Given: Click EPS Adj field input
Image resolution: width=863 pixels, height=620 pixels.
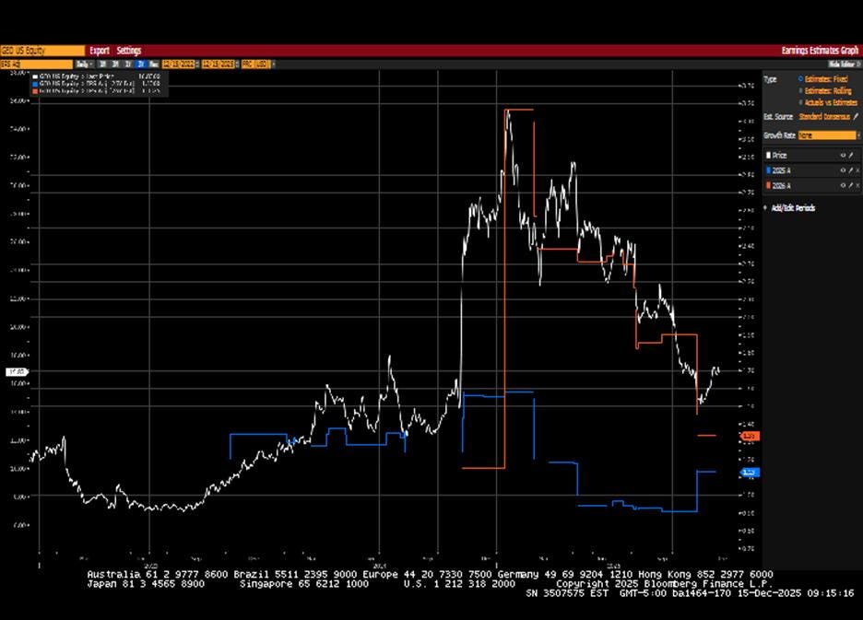Looking at the screenshot, I should pyautogui.click(x=36, y=64).
